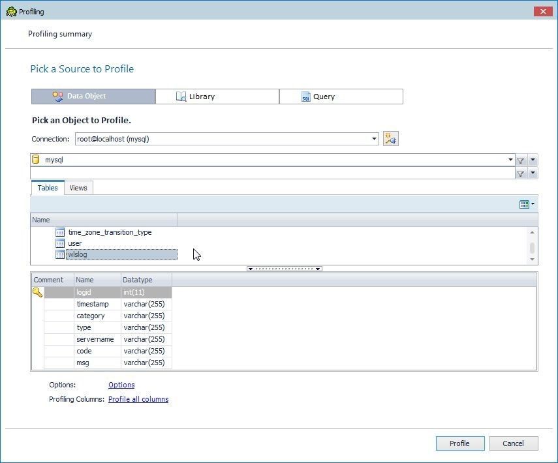Select the Data Object source tab
Viewport: 558px width, 463px height.
(93, 97)
